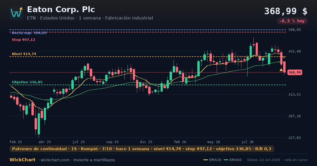The image size is (317, 166).
Task: Click the feb 25 date label
Action: [x=16, y=142]
